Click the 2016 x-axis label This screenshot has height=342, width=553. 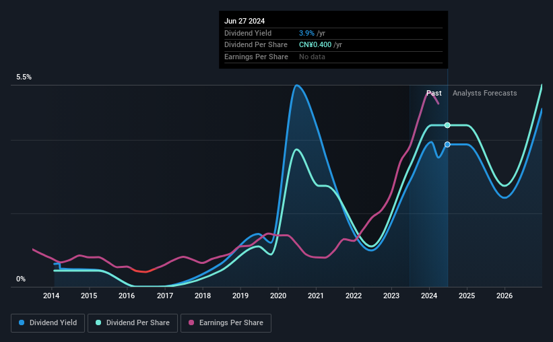point(127,296)
